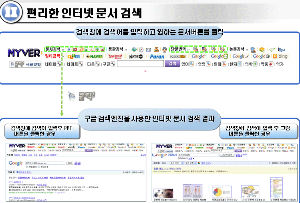The image size is (300, 203).
Task: Click the 단문번역 menu label in main toolbar
Action: [x=178, y=49]
